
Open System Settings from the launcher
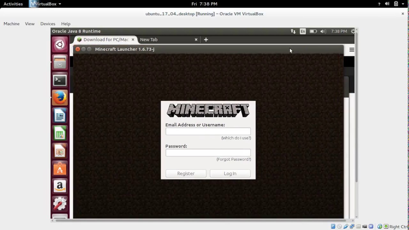(60, 204)
